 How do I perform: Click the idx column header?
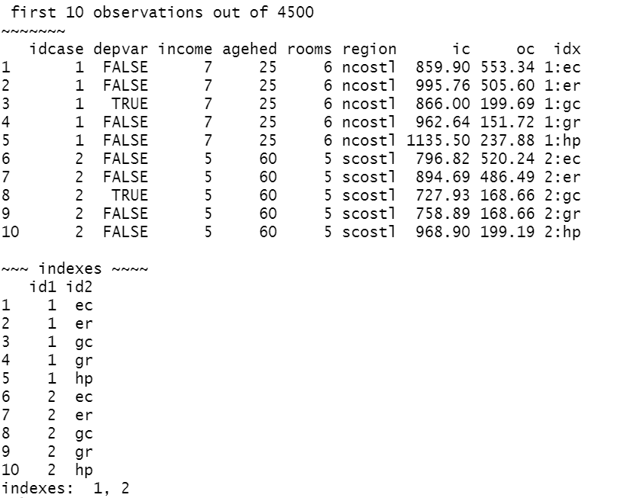pos(567,49)
